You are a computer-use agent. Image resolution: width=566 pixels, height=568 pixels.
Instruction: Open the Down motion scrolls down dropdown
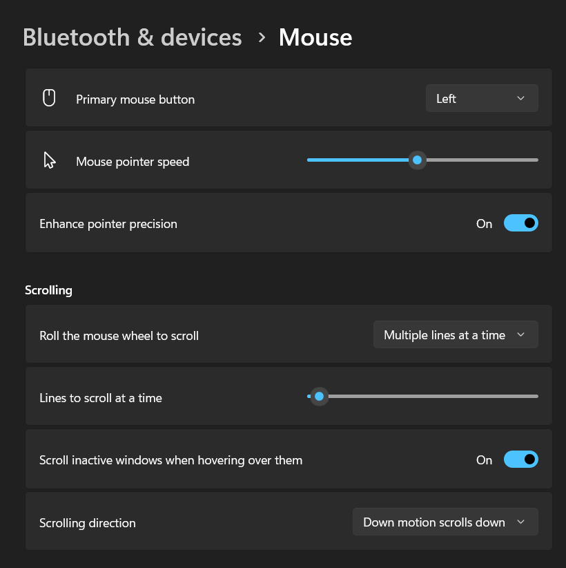click(x=445, y=522)
